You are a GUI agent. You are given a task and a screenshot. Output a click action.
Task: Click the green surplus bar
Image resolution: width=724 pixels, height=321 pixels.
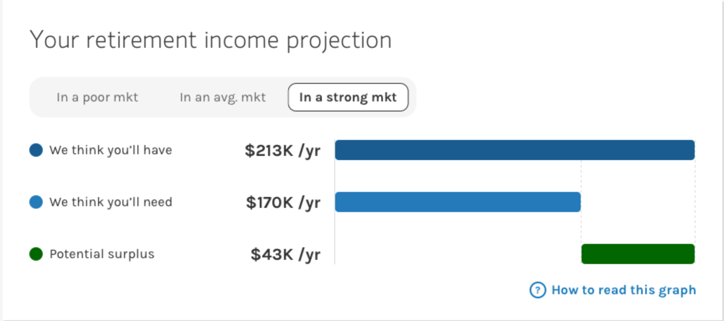click(x=638, y=254)
